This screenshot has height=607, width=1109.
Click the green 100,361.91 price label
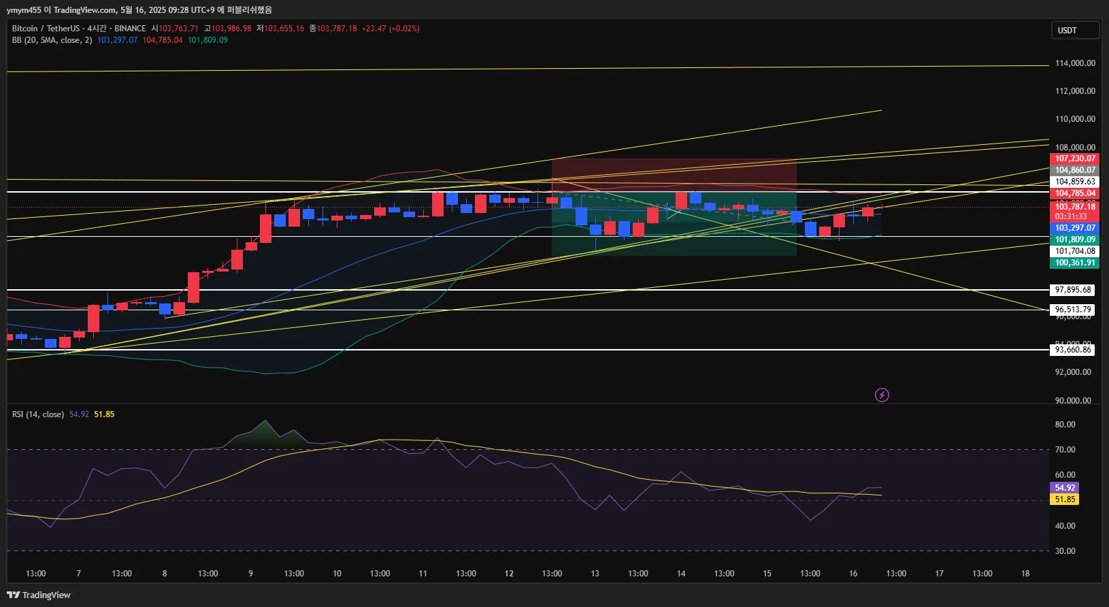[1074, 263]
